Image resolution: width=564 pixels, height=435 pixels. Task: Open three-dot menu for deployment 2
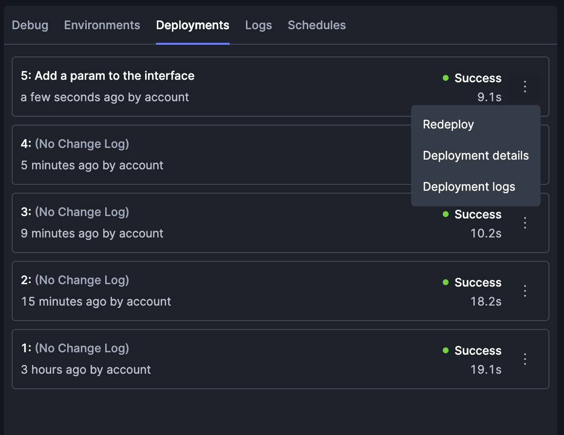point(525,291)
